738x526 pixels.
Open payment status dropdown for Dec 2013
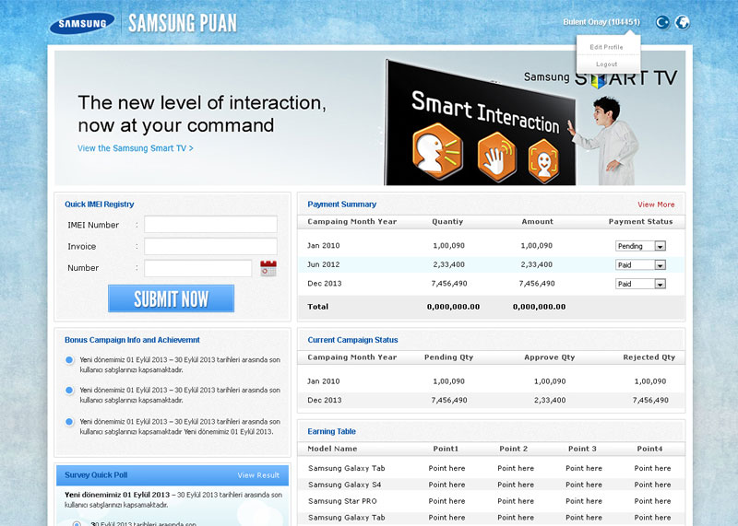[x=640, y=284]
